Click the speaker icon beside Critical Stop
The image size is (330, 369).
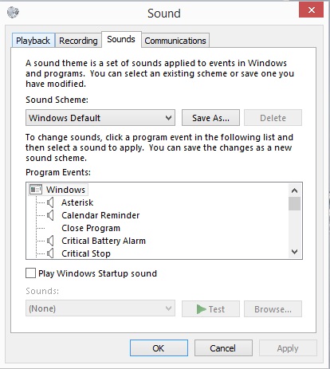[x=50, y=253]
